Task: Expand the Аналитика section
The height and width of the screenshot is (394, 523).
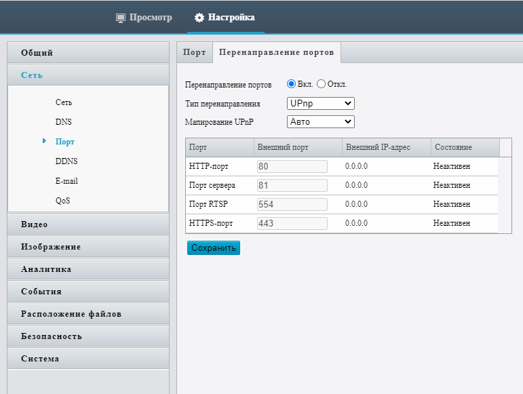Action: coord(88,269)
